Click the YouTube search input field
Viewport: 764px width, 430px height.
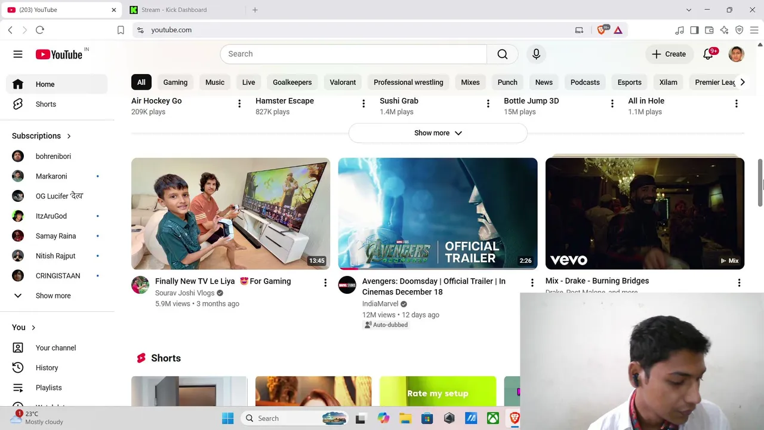click(353, 54)
